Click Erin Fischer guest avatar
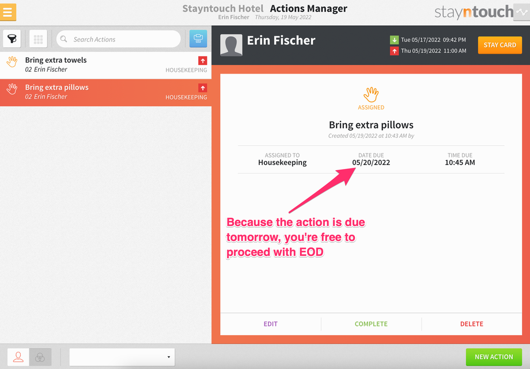530x369 pixels. click(231, 45)
